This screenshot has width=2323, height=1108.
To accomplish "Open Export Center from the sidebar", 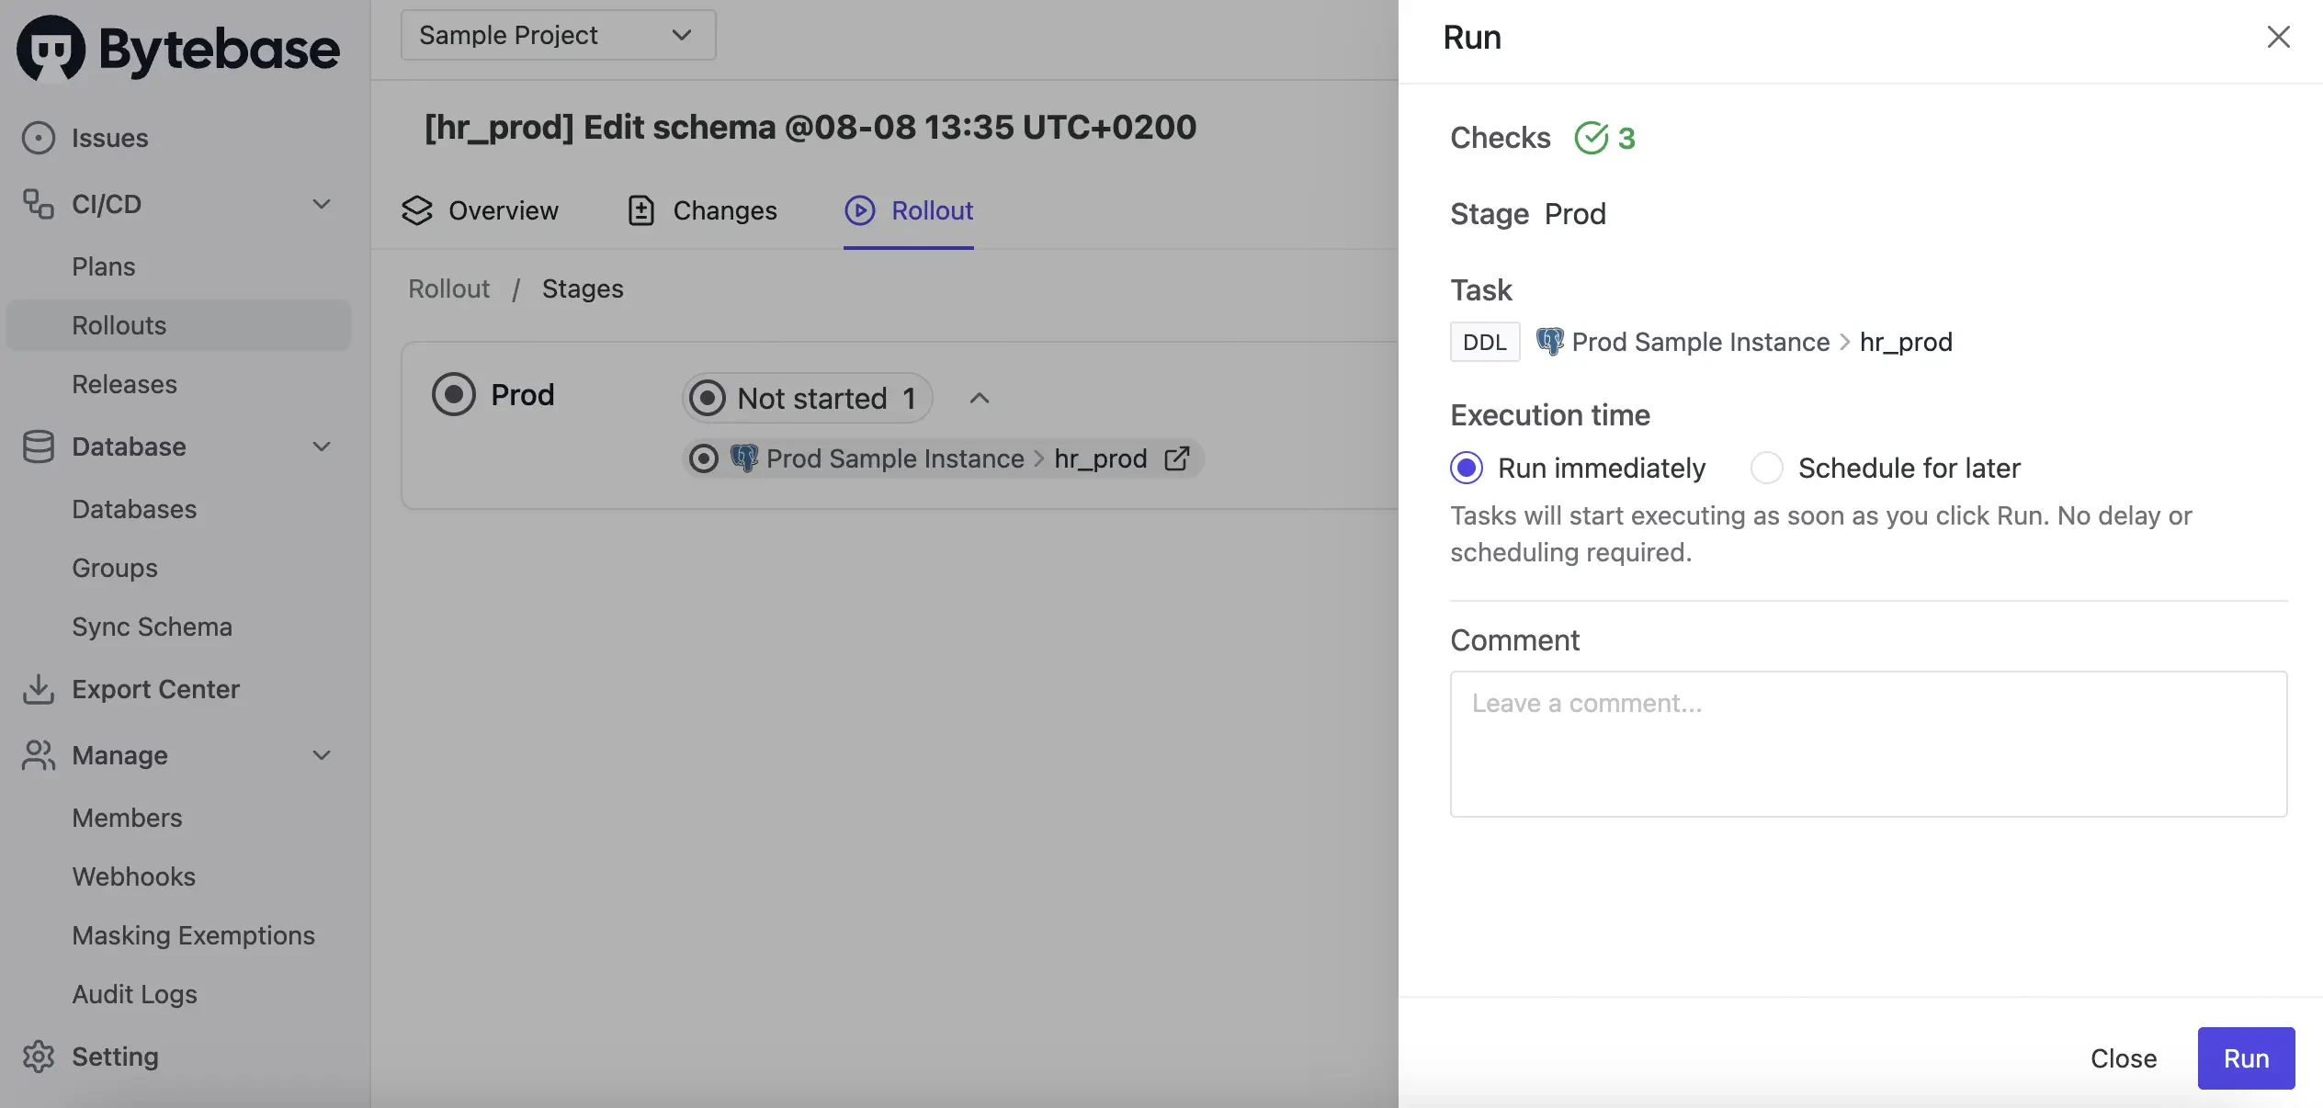I will tap(156, 689).
